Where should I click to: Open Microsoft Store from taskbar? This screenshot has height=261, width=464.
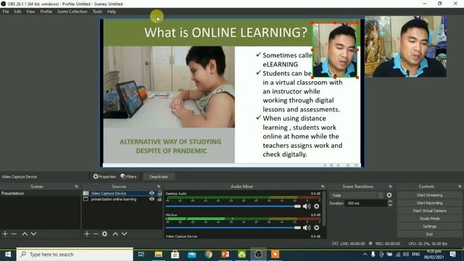pos(175,254)
